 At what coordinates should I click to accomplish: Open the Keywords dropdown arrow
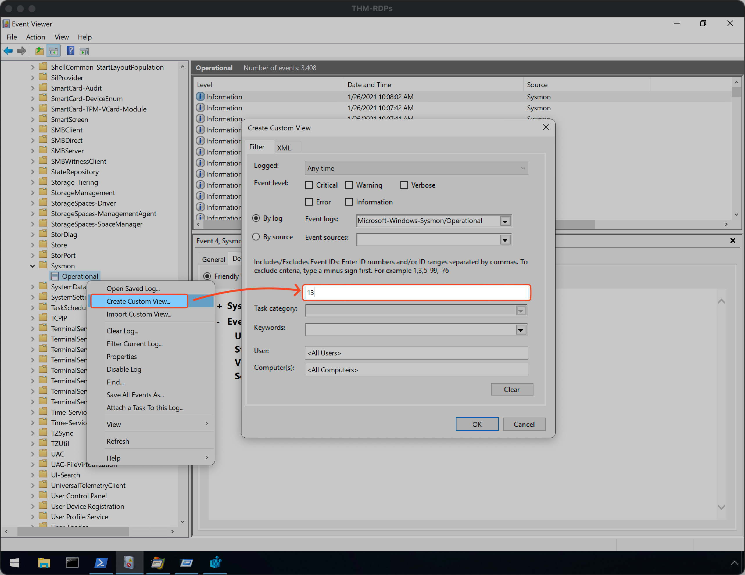(x=521, y=330)
